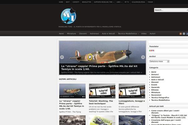The height and width of the screenshot is (125, 188).
Task: Browse the Aerei navigation section
Action: [x=61, y=34]
